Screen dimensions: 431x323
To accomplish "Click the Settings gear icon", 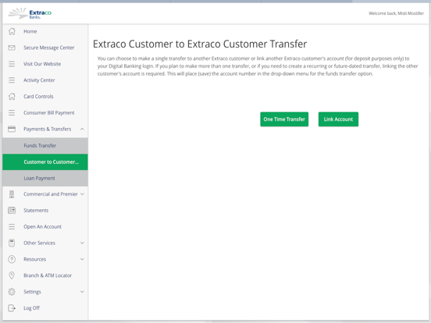I will coord(12,292).
